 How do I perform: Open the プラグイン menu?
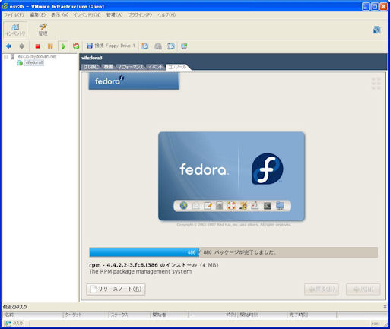point(140,15)
